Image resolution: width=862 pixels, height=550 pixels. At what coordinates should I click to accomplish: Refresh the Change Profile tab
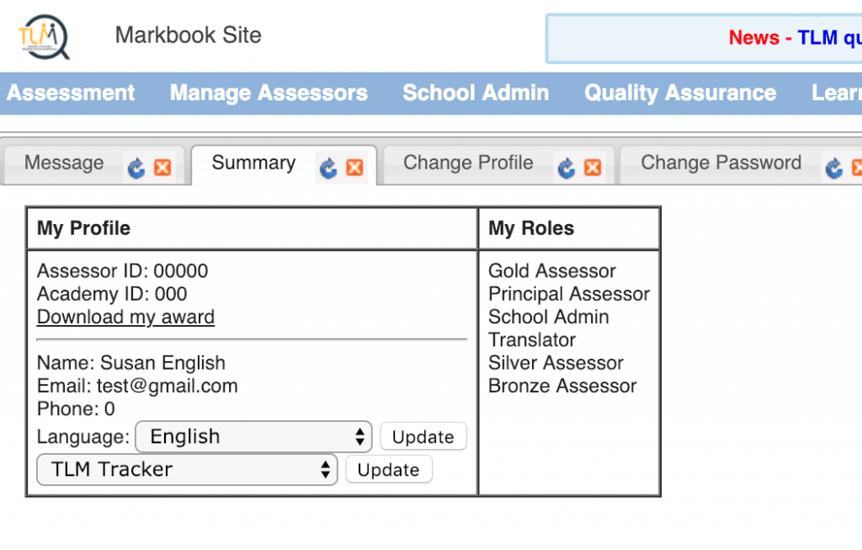[567, 168]
